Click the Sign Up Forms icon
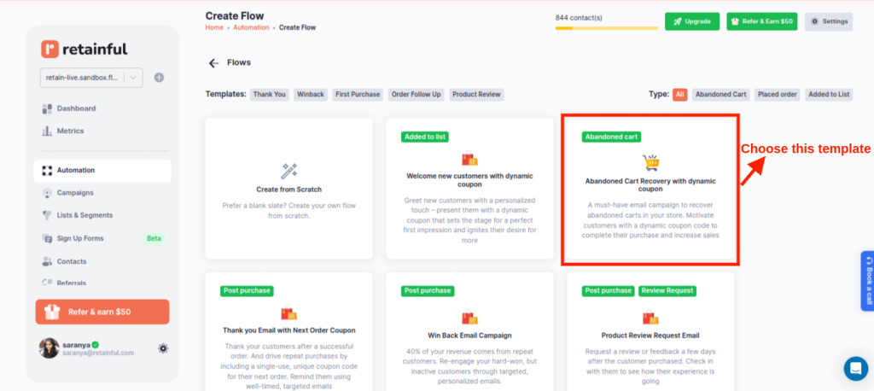The width and height of the screenshot is (874, 391). (47, 239)
